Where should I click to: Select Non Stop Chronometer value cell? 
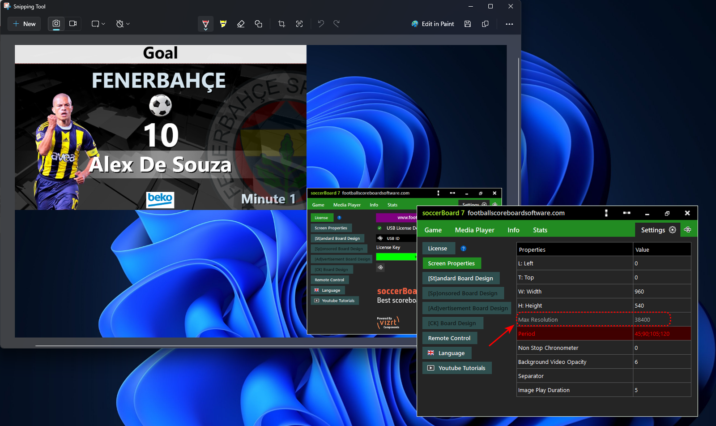click(x=662, y=348)
